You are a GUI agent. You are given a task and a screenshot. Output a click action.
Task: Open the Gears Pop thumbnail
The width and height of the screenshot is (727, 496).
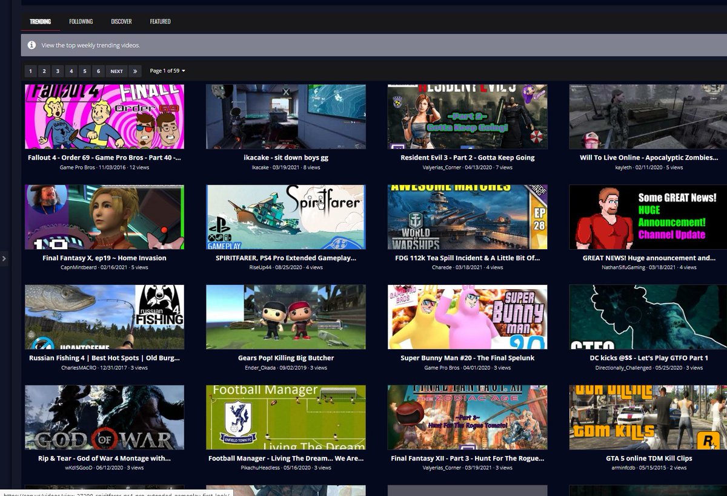point(286,317)
